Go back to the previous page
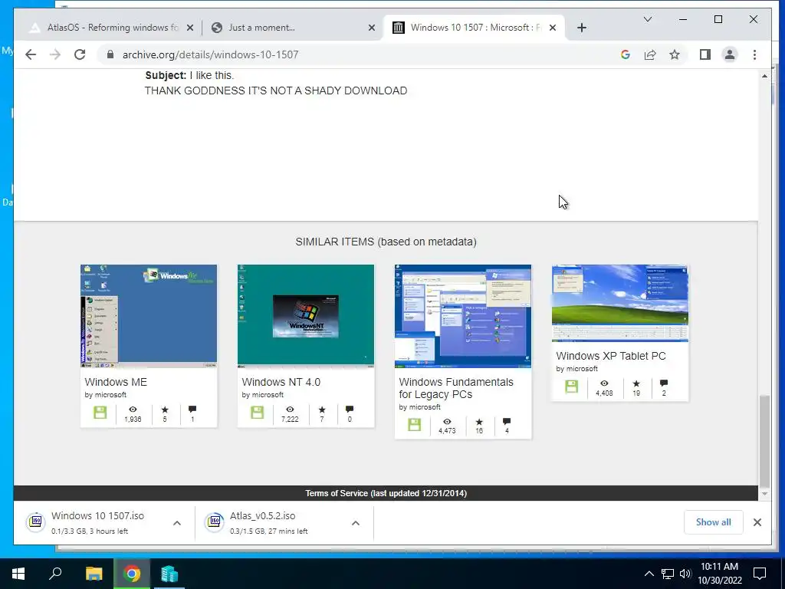Viewport: 785px width, 589px height. [x=31, y=54]
